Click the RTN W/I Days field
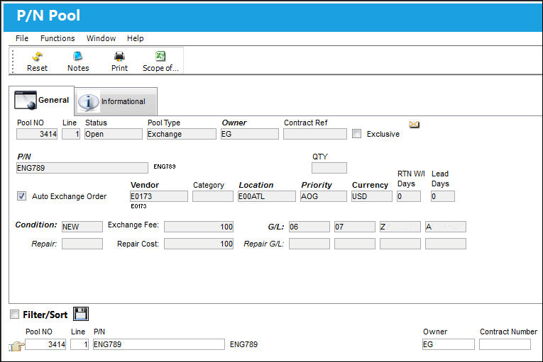 [409, 196]
